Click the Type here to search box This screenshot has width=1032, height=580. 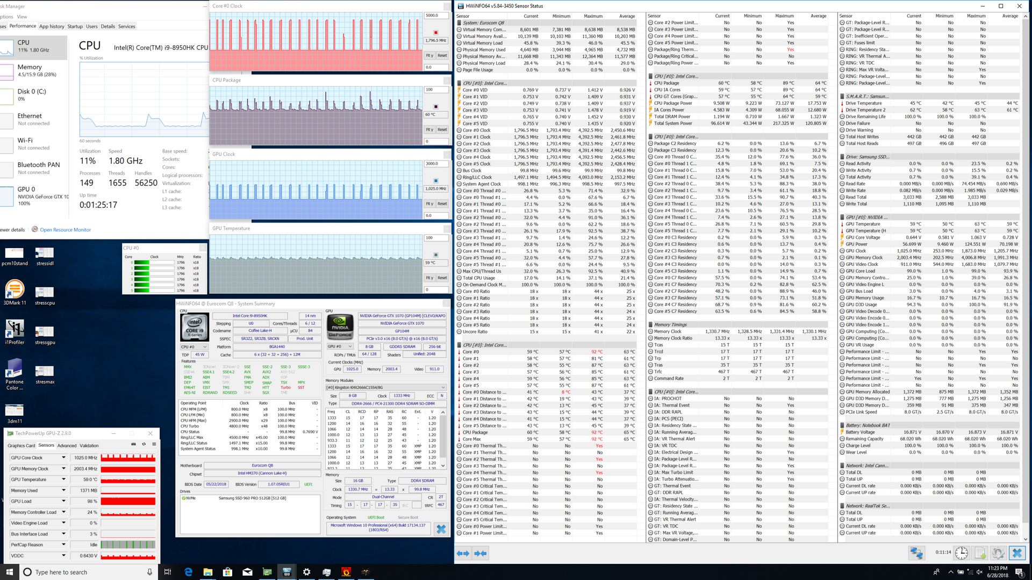(89, 572)
